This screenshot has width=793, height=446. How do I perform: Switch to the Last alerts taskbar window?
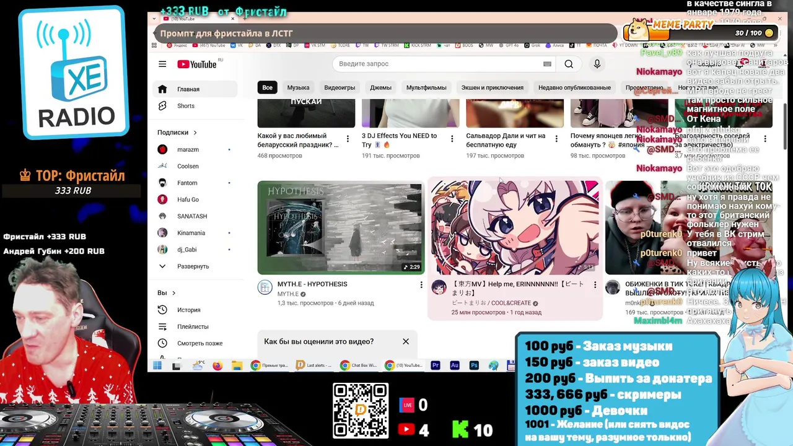[313, 365]
